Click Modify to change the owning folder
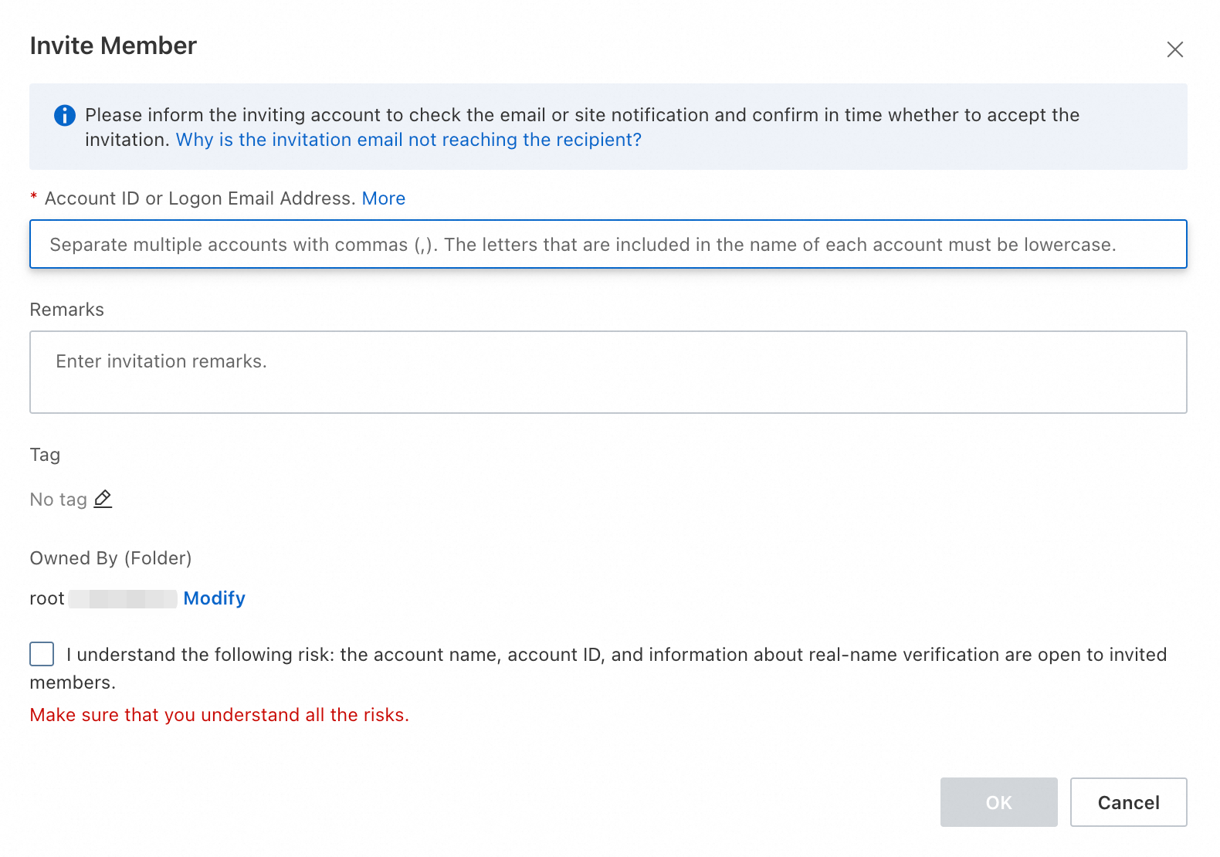The height and width of the screenshot is (857, 1220). [214, 598]
